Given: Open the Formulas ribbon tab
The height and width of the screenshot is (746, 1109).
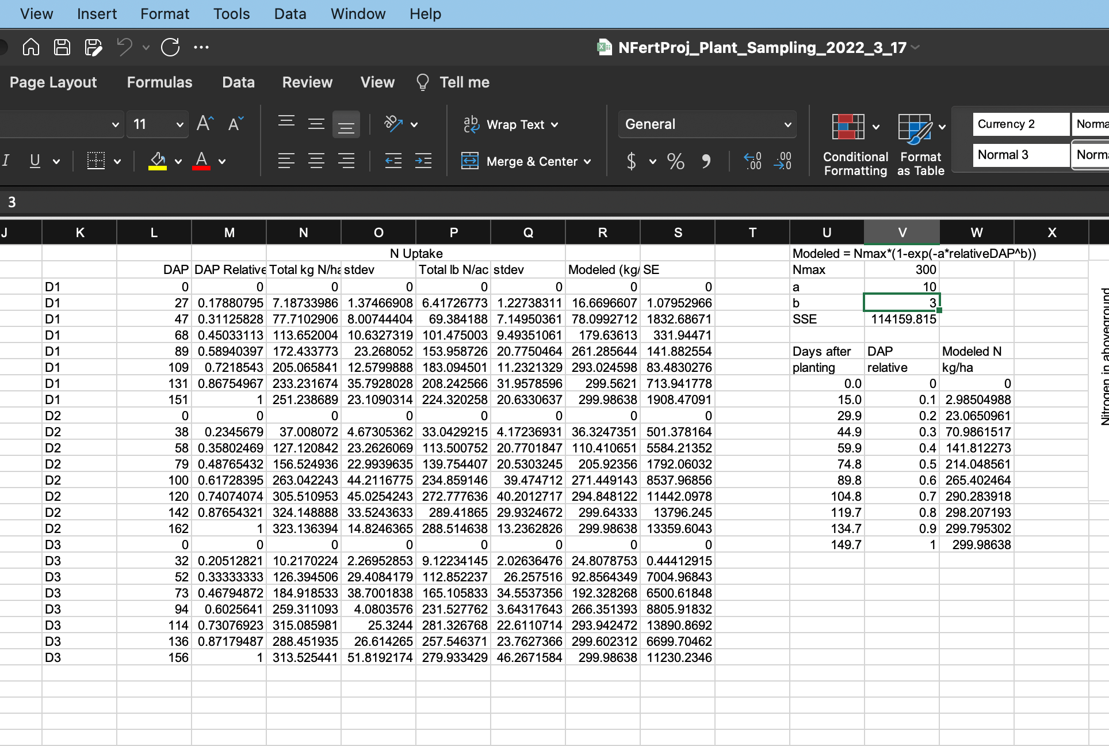Looking at the screenshot, I should click(159, 82).
